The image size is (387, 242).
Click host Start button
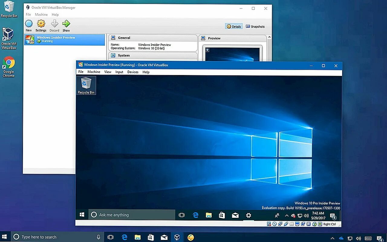tap(4, 237)
